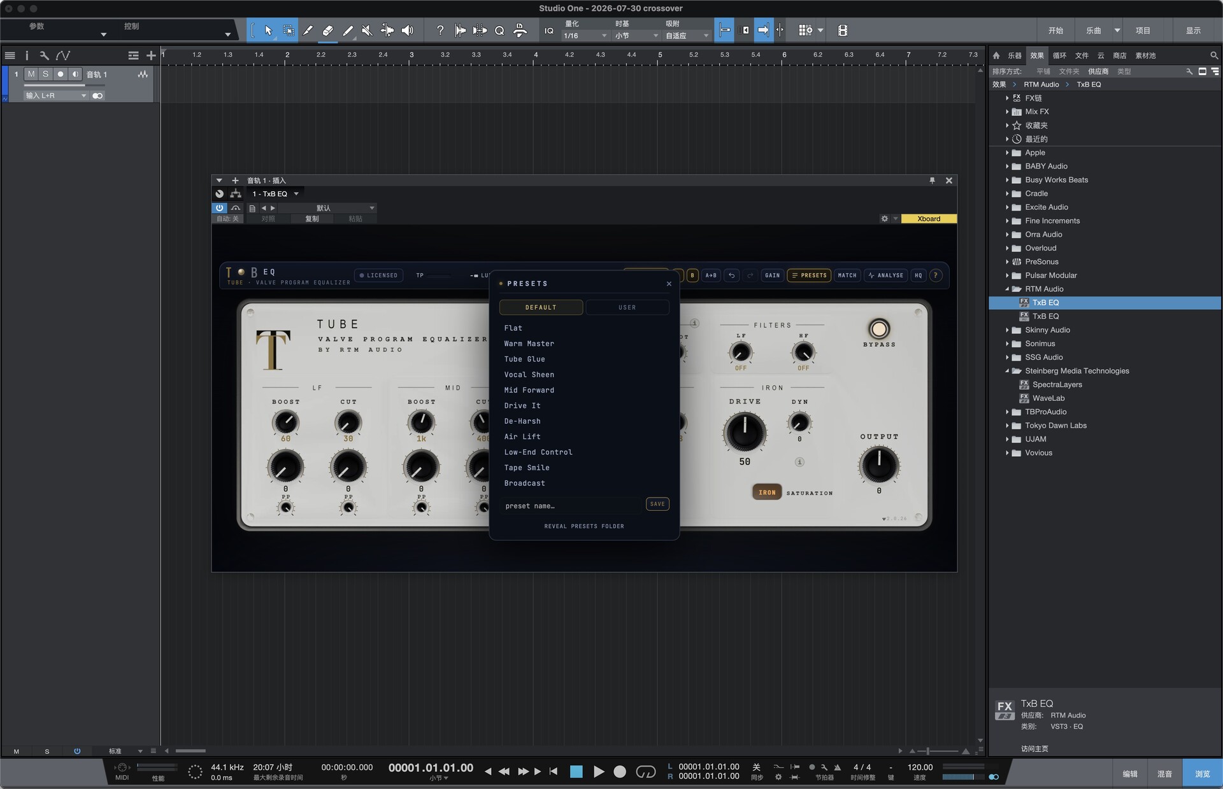Screen dimensions: 1223x789
Task: Pin the plugin window
Action: click(932, 181)
